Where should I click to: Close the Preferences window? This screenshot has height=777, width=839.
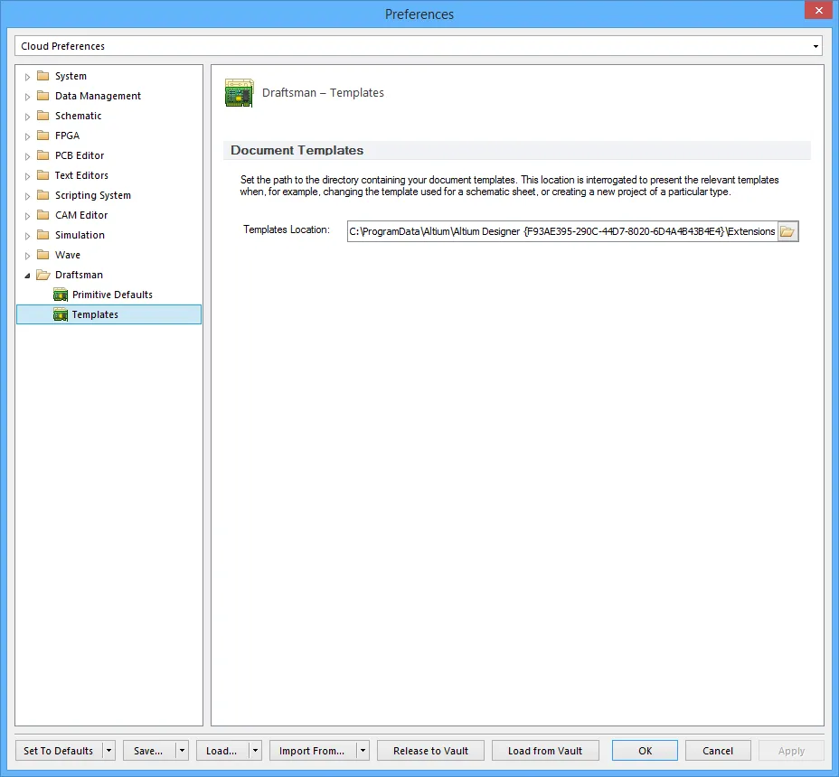819,10
